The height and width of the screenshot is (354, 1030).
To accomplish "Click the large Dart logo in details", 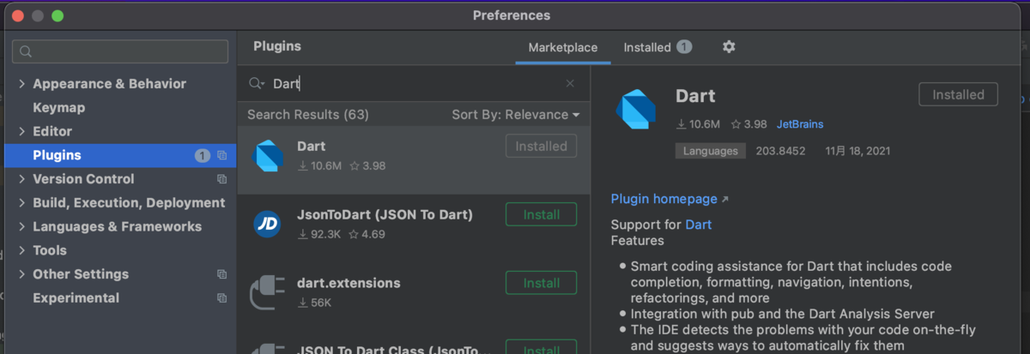I will coord(636,110).
